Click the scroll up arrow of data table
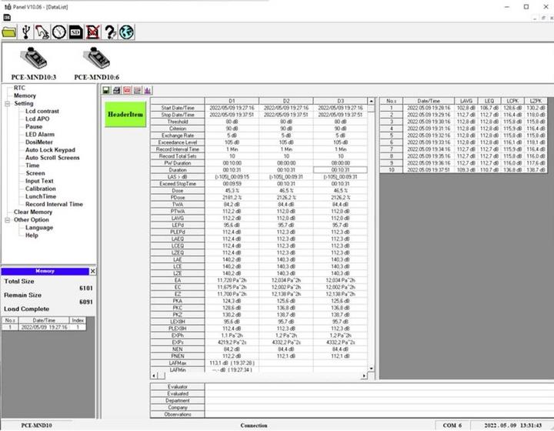The image size is (554, 431). pyautogui.click(x=371, y=102)
